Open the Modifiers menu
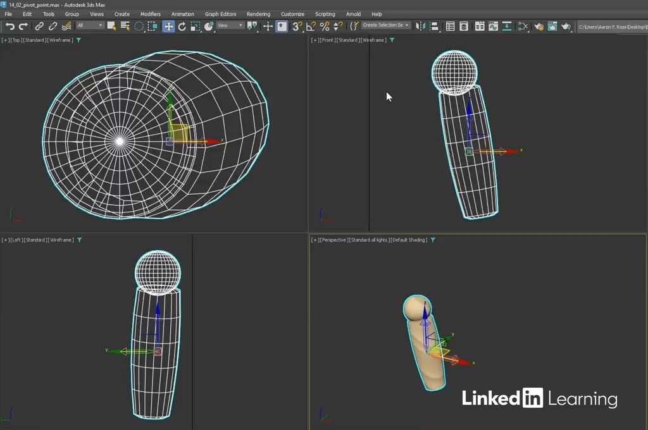Image resolution: width=648 pixels, height=430 pixels. (x=150, y=14)
